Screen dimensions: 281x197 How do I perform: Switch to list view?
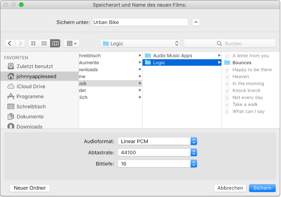[x=44, y=43]
